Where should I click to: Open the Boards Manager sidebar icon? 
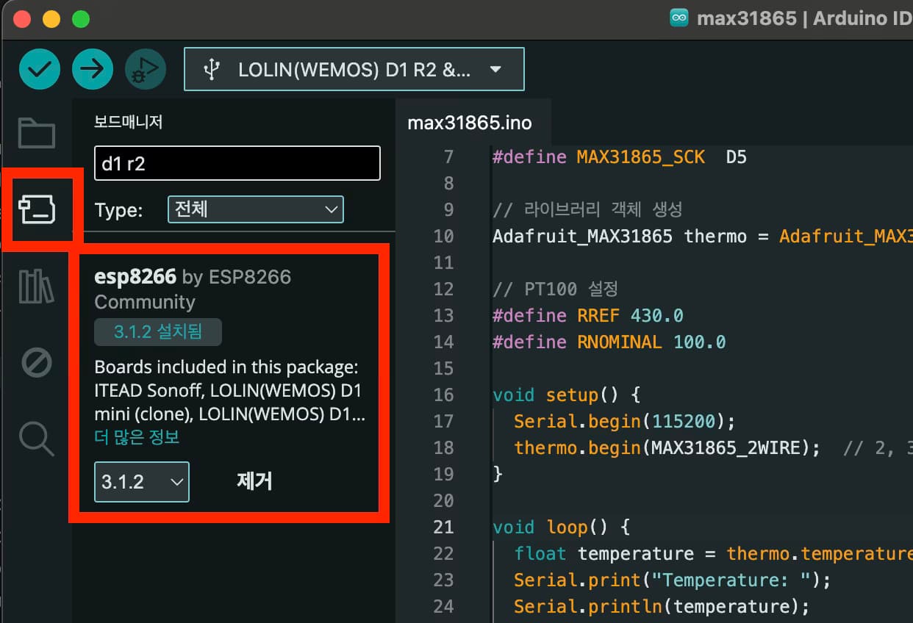(37, 209)
